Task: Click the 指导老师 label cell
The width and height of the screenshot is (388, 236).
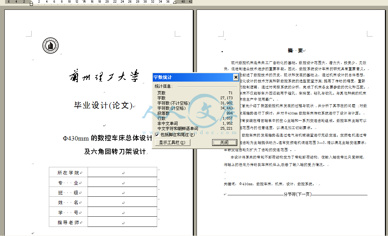Action: [x=68, y=222]
